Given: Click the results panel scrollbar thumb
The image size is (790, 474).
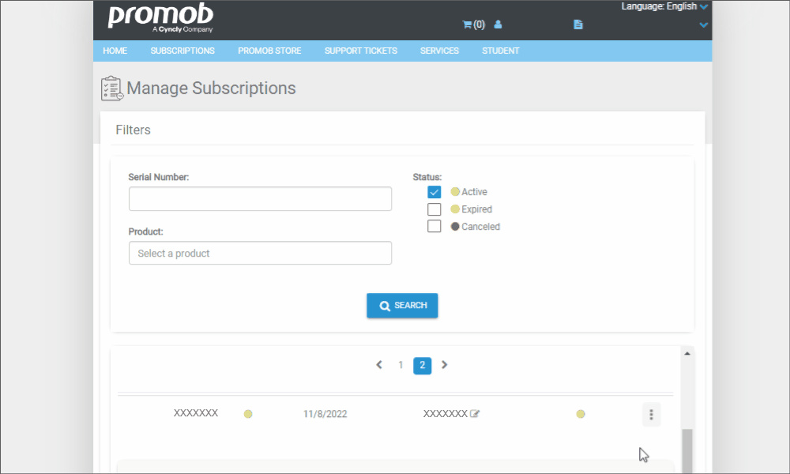Looking at the screenshot, I should click(687, 451).
